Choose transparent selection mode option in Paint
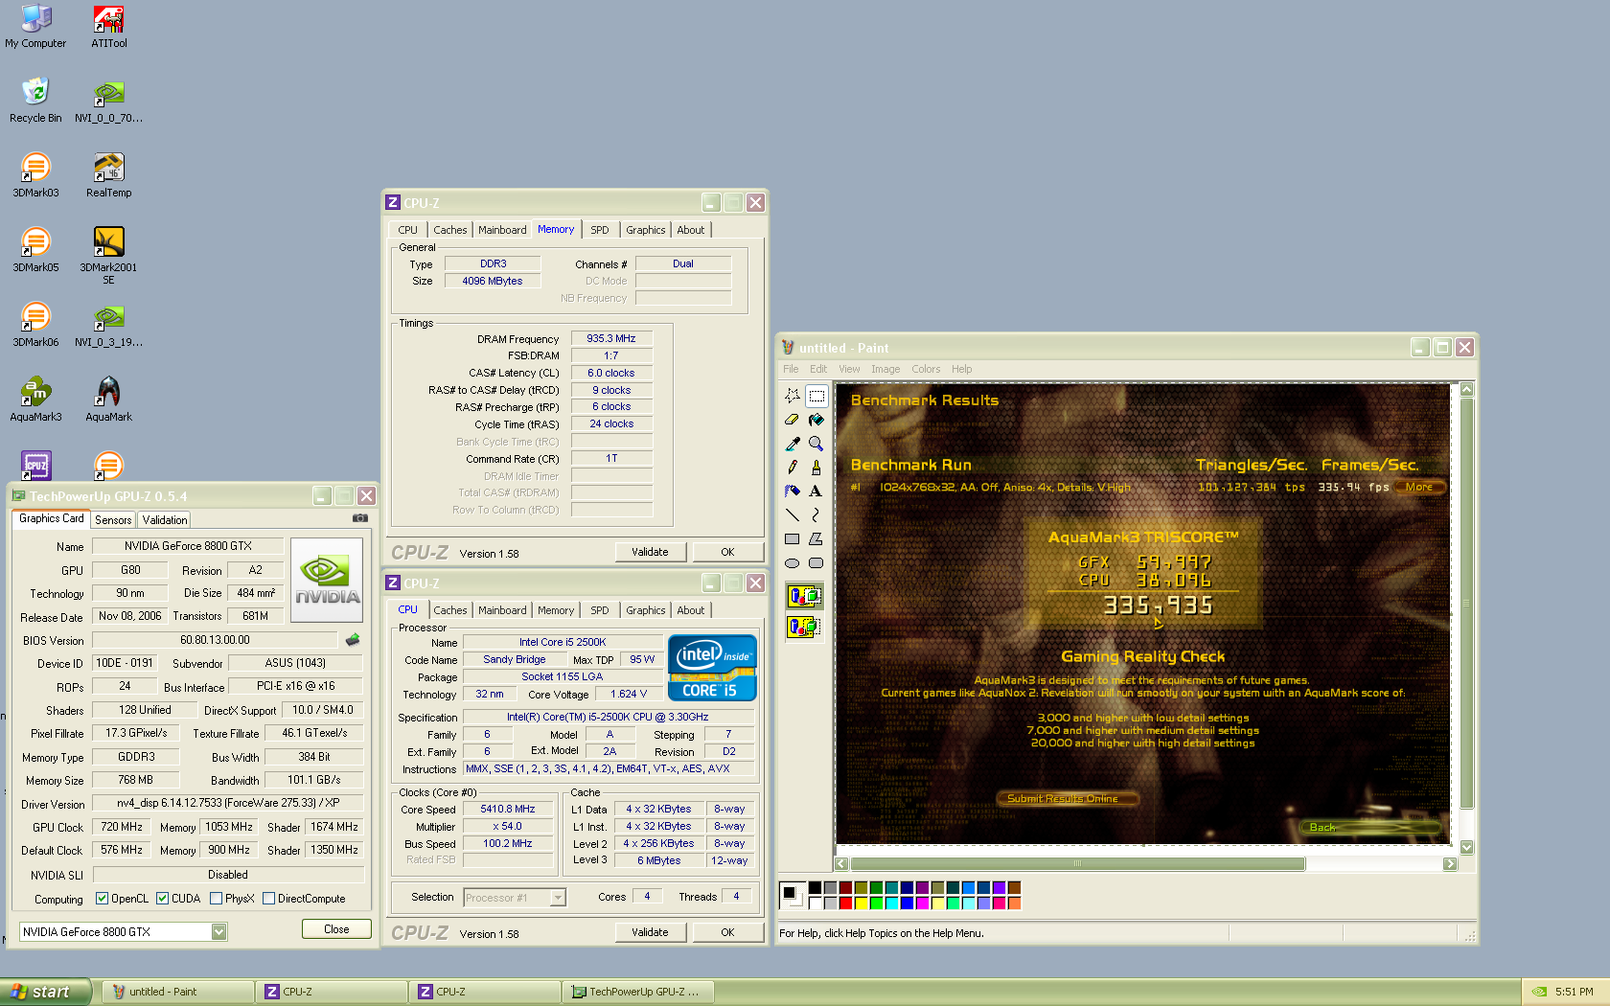This screenshot has height=1006, width=1610. (805, 628)
